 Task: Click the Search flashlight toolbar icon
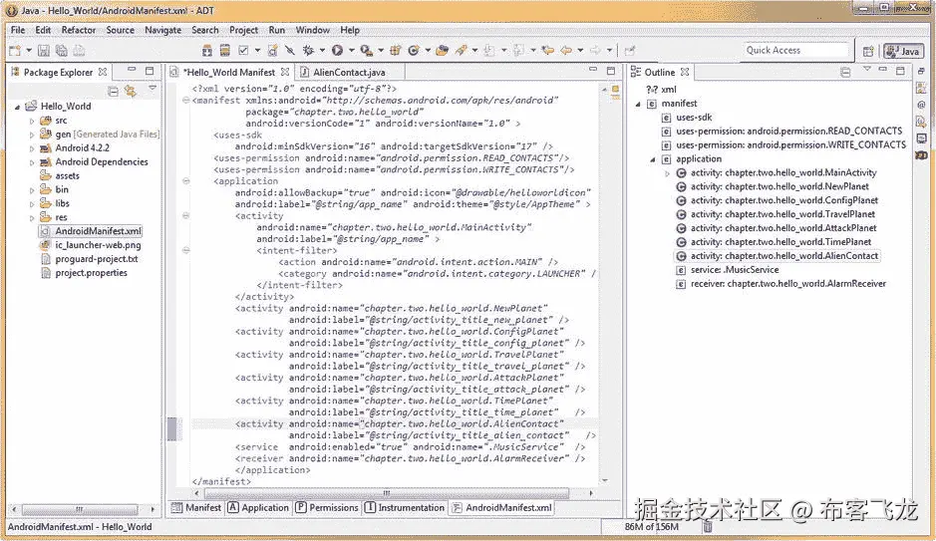click(x=461, y=51)
